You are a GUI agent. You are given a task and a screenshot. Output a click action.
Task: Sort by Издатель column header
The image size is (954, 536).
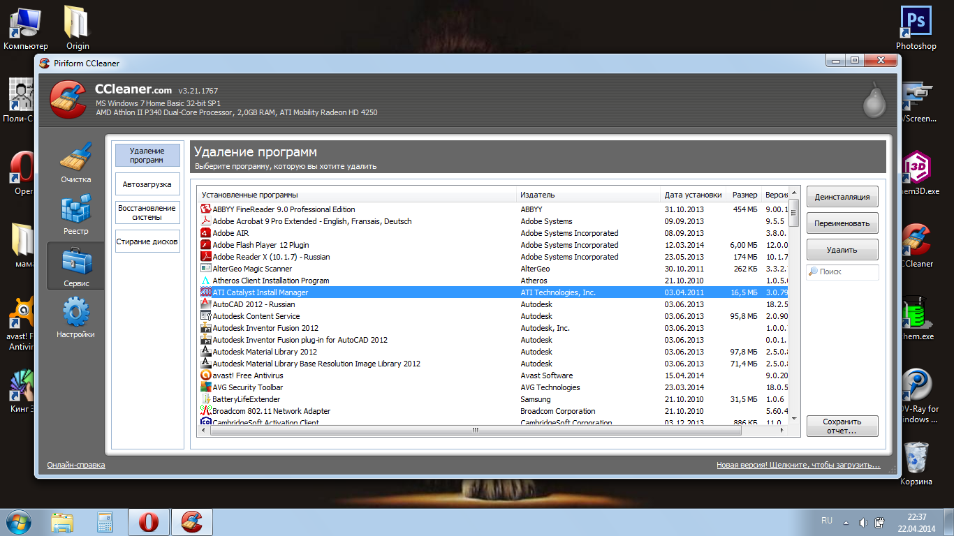click(x=589, y=195)
